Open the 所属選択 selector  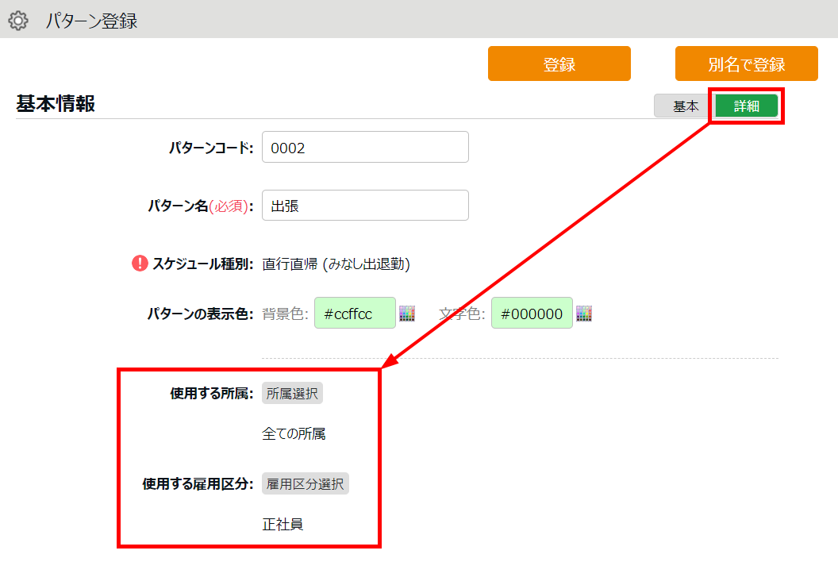[292, 394]
